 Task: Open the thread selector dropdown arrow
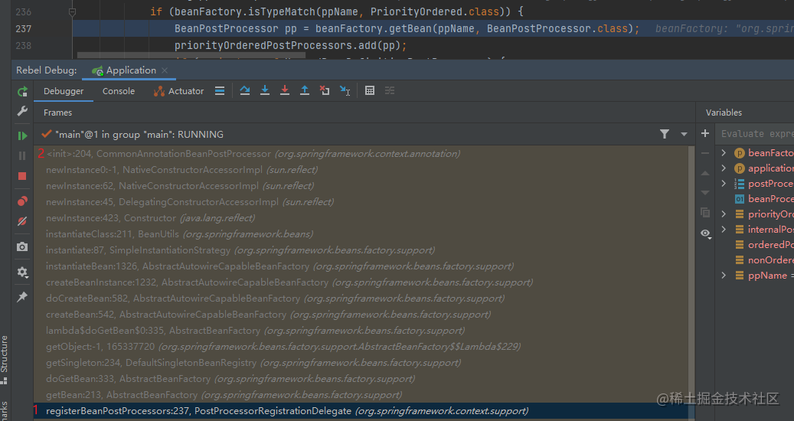pos(684,134)
